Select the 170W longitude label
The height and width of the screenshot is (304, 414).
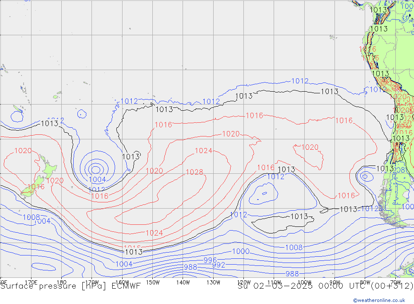(92, 282)
